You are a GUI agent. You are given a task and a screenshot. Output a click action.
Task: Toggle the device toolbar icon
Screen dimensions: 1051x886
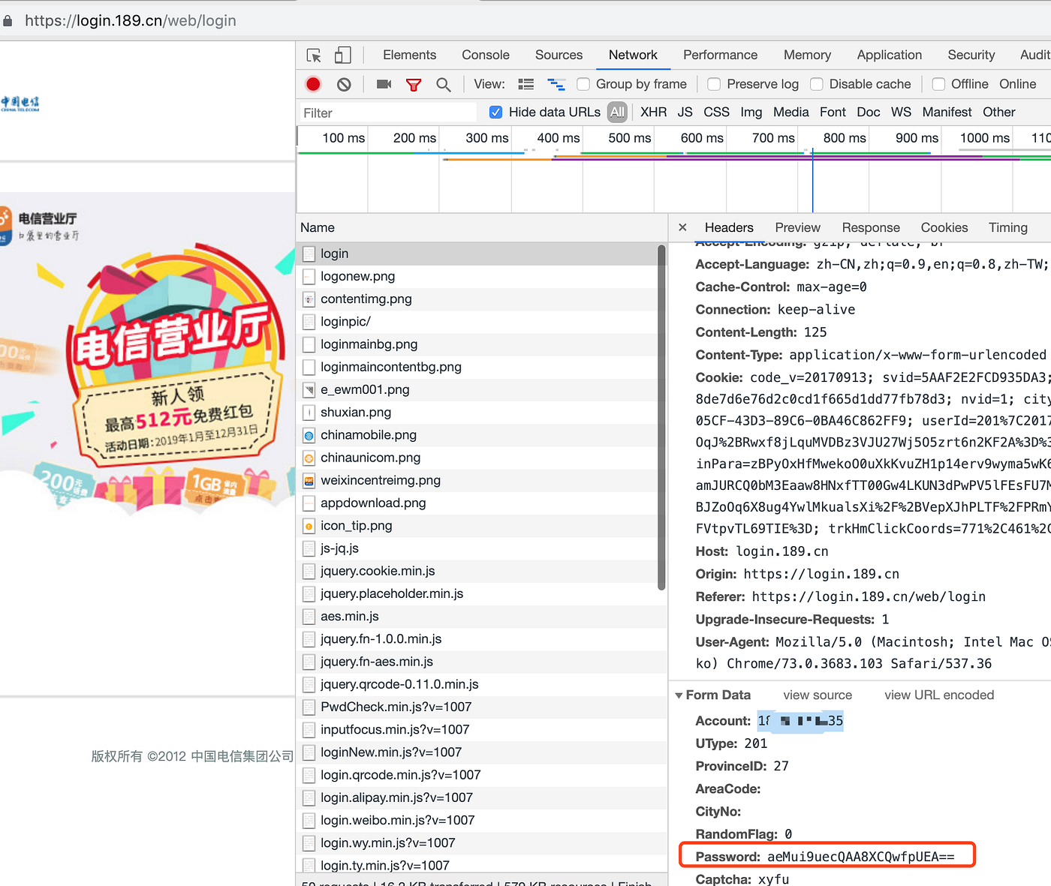[342, 55]
